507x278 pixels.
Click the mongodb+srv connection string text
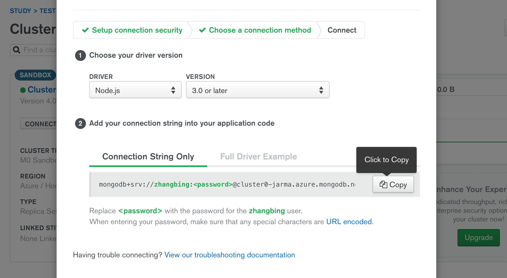point(227,184)
